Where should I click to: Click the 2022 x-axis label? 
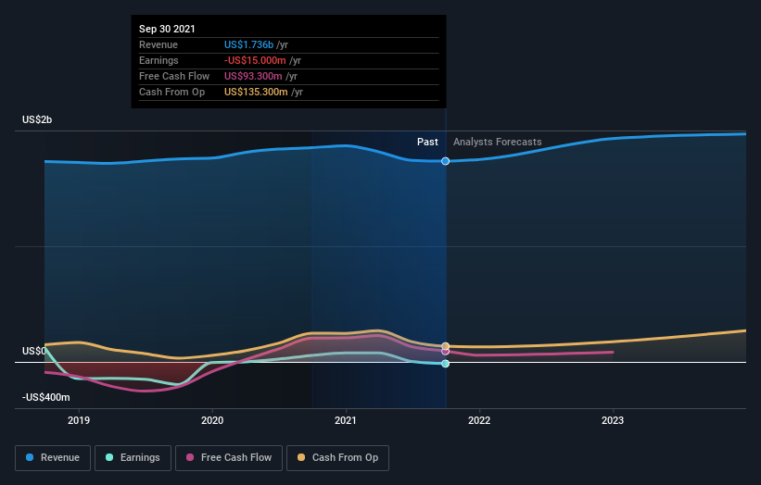pos(479,420)
